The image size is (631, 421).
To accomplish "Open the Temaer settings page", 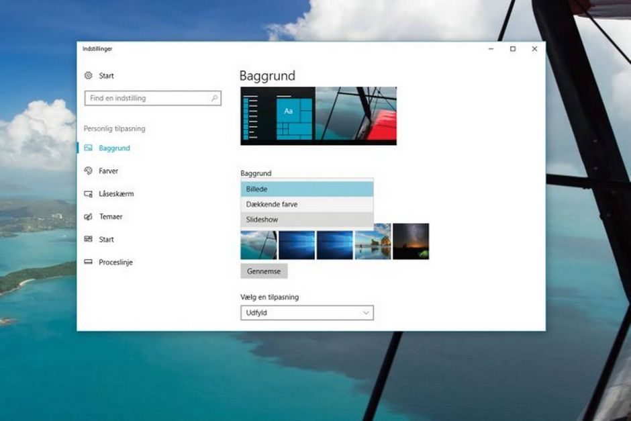I will tap(111, 216).
